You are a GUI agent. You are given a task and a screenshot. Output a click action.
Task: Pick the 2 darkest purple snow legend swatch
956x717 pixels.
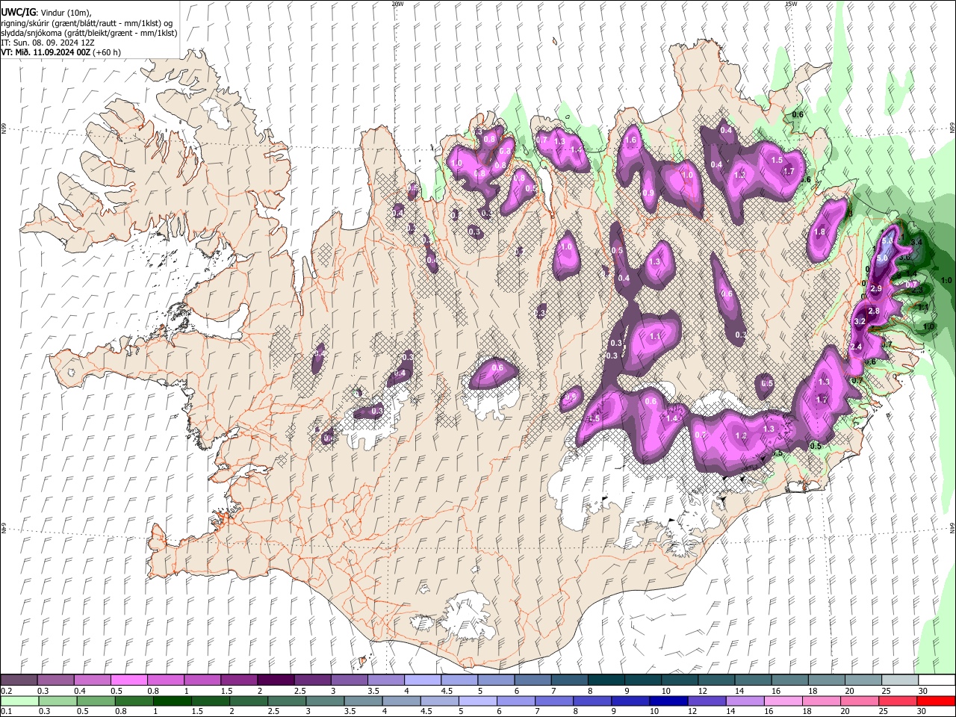[x=275, y=680]
